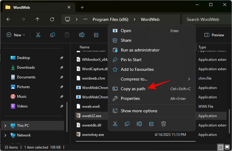The width and height of the screenshot is (232, 151).
Task: Open Pictures in the sidebar
Action: click(x=23, y=87)
